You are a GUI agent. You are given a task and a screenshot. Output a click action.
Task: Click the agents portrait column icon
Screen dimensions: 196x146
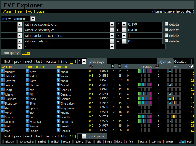[157, 66]
